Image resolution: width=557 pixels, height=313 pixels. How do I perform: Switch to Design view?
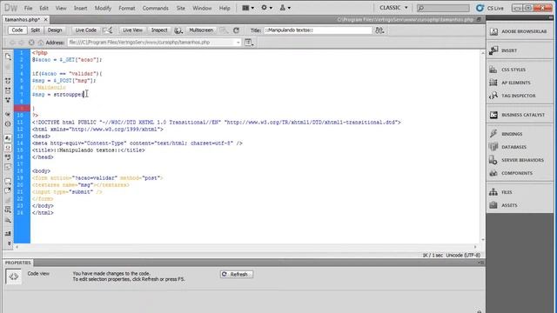pos(55,30)
